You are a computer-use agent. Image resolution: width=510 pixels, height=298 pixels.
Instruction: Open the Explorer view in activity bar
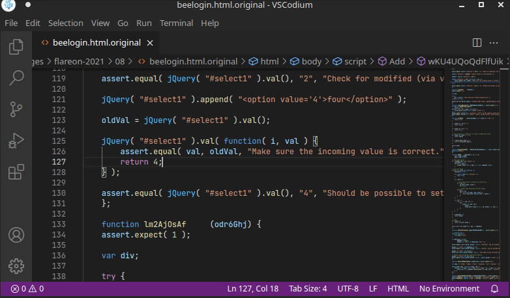tap(16, 46)
